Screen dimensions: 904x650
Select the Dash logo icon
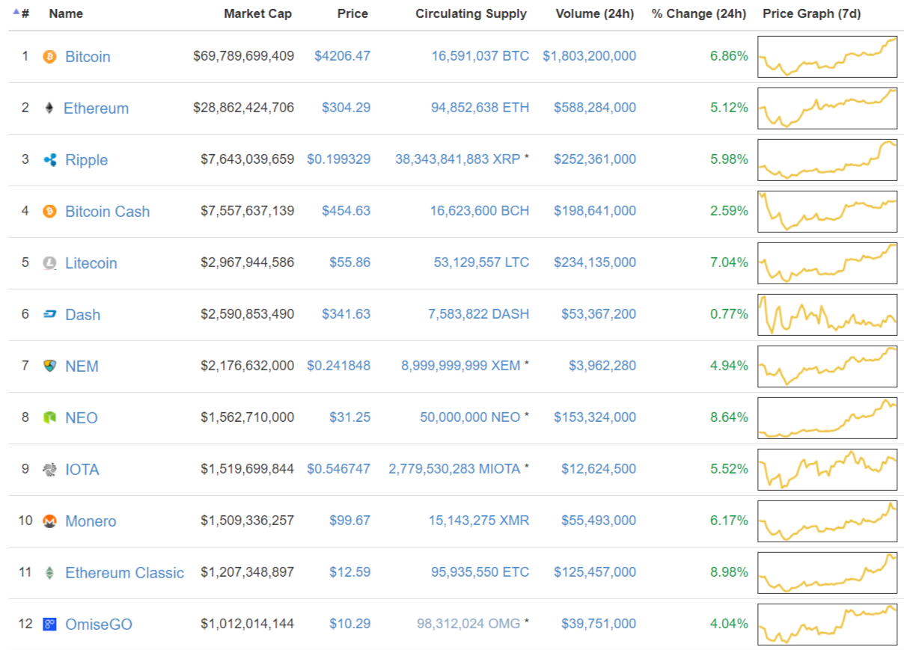[49, 314]
